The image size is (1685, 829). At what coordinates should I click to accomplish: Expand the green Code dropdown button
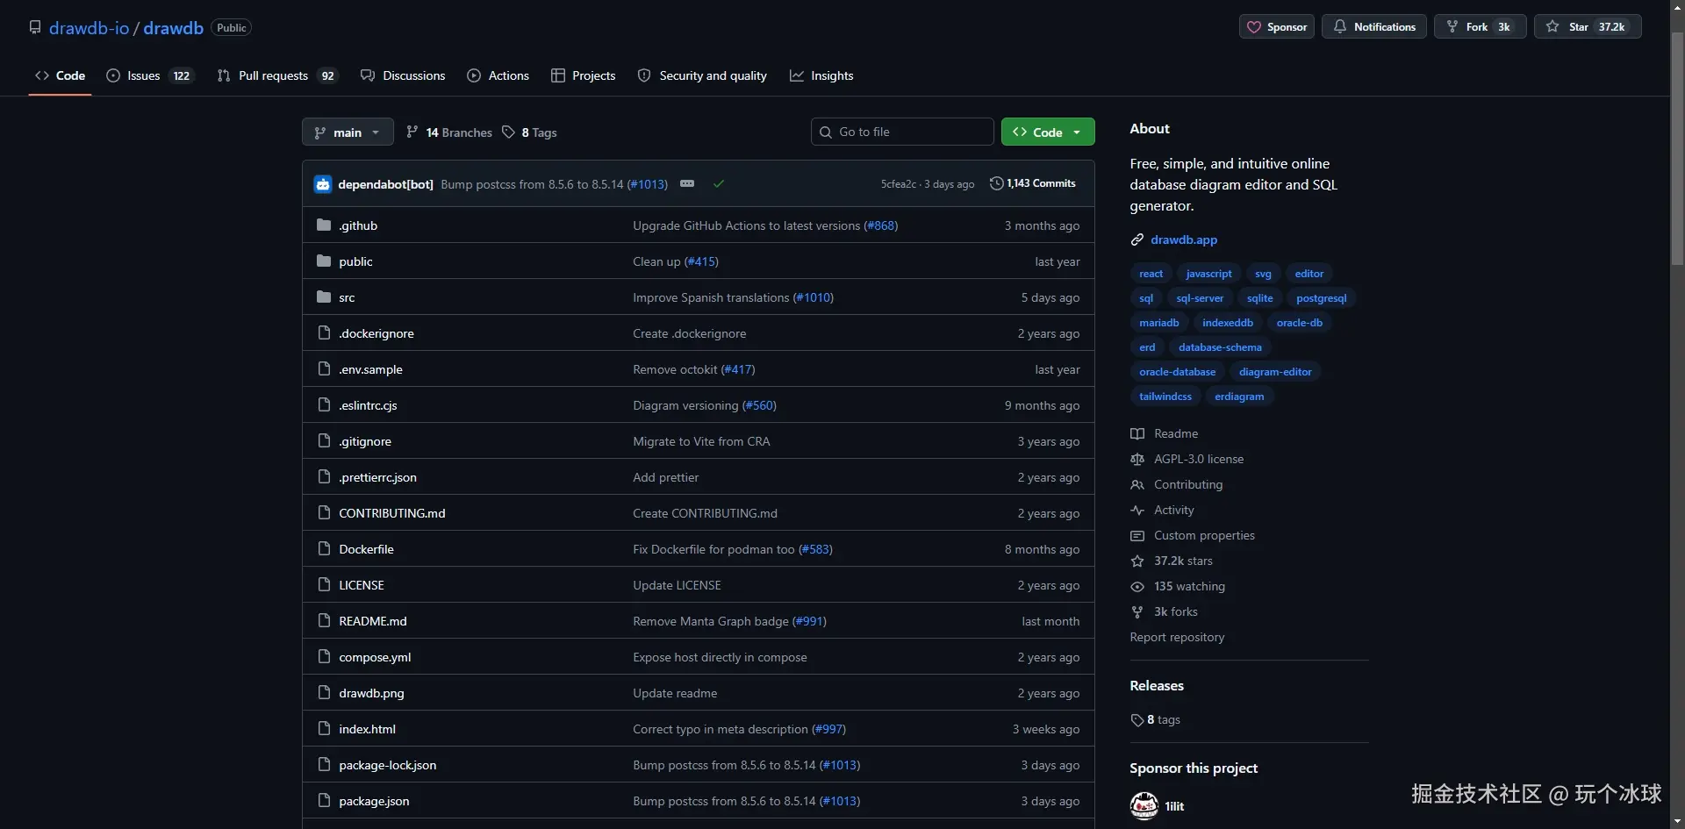coord(1048,132)
